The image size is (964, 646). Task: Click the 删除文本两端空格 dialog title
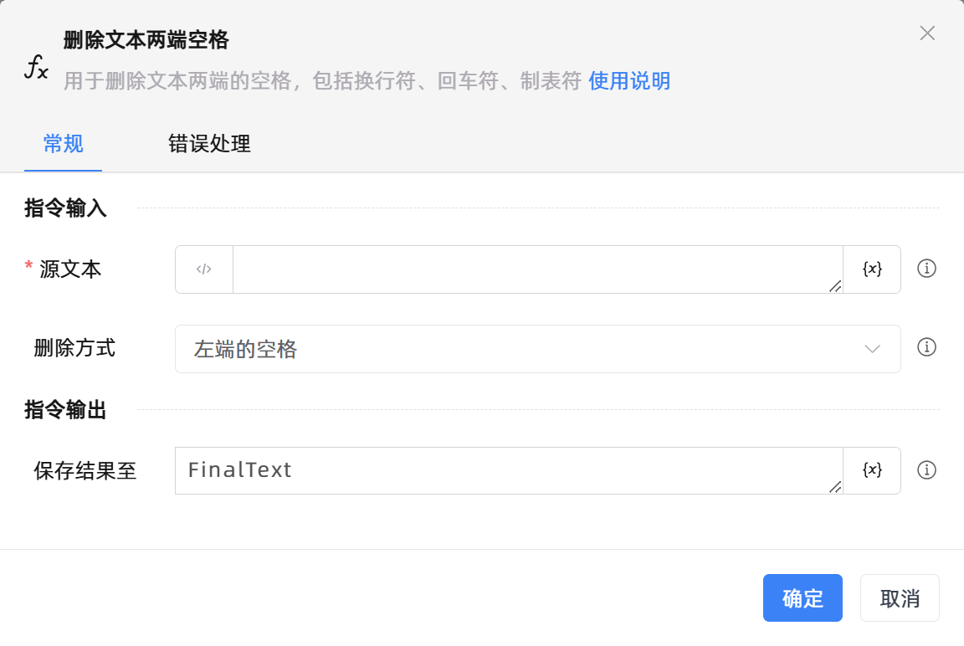[x=146, y=39]
